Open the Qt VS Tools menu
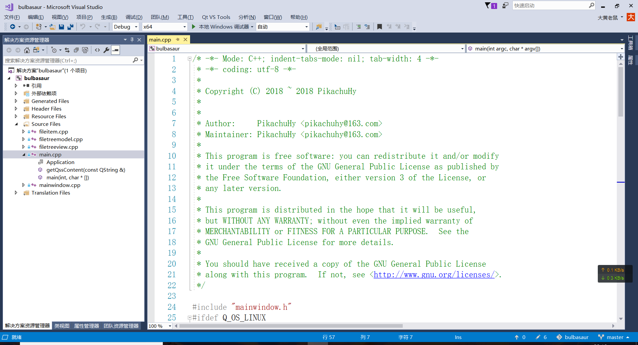Image resolution: width=638 pixels, height=345 pixels. (216, 17)
